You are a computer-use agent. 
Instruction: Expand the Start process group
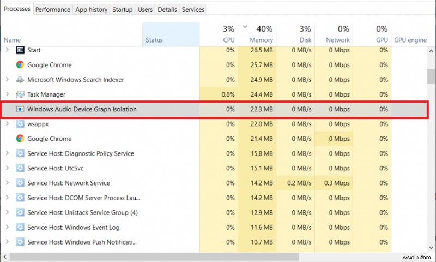tap(7, 50)
